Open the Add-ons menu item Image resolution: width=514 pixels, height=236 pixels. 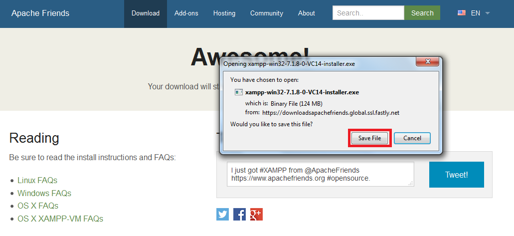click(186, 13)
